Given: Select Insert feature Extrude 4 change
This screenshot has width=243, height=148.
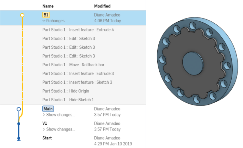Looking at the screenshot, I should pyautogui.click(x=78, y=30).
